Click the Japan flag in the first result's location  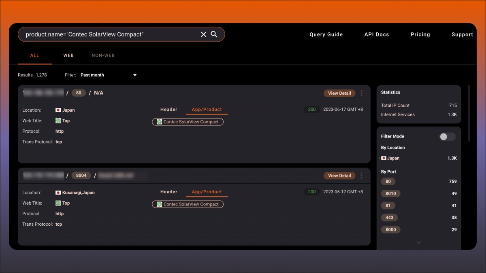[57, 110]
